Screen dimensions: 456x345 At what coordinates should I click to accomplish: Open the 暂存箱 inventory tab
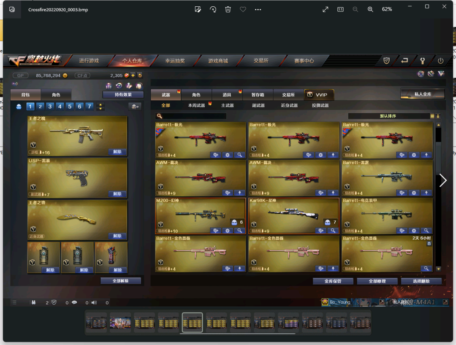(x=258, y=95)
